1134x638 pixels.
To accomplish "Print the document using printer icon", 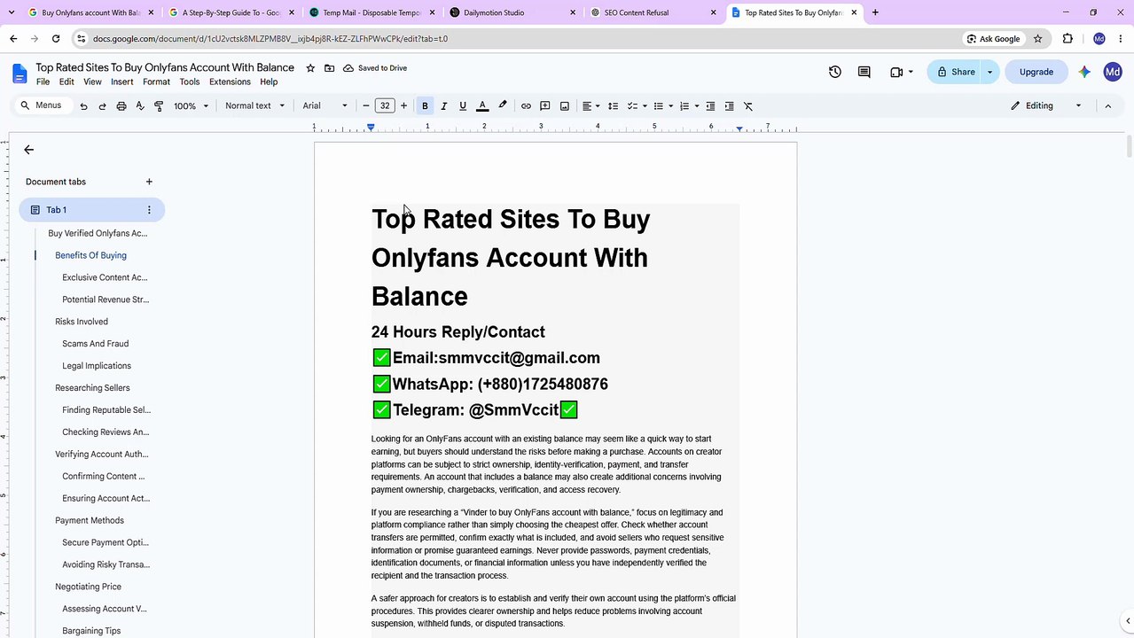I will [x=121, y=106].
